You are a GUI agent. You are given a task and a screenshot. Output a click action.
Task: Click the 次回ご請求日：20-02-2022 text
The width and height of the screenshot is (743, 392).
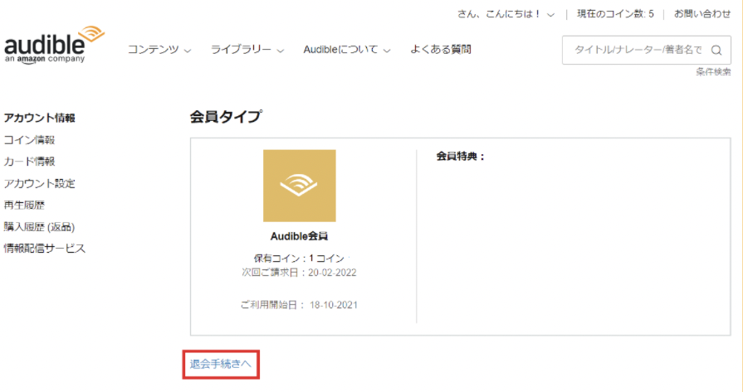point(299,273)
